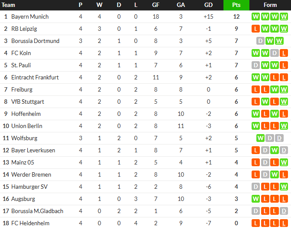Open the Bayern Munich team link
The height and width of the screenshot is (230, 291).
click(x=30, y=16)
